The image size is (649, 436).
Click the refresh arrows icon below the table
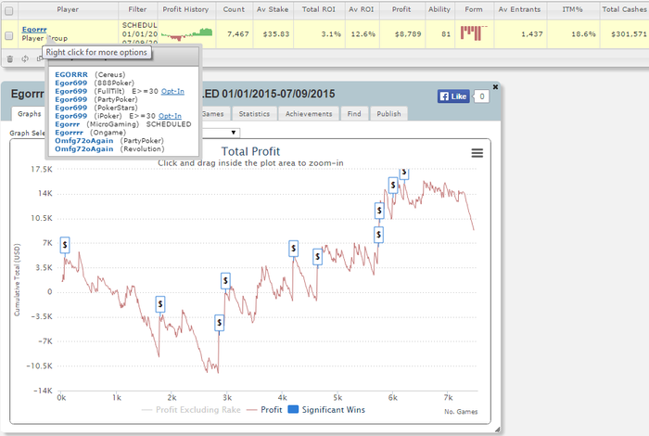25,58
